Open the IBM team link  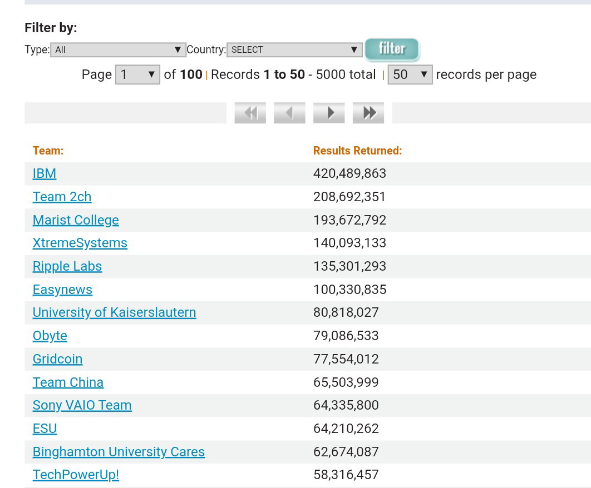click(x=45, y=173)
